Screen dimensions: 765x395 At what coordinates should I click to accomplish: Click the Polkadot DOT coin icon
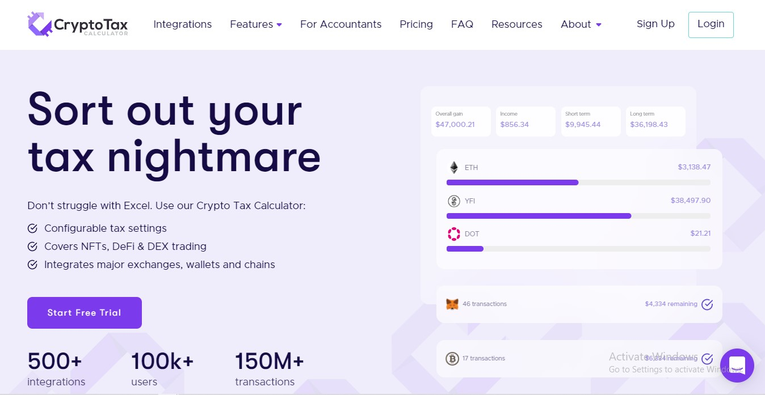[453, 233]
